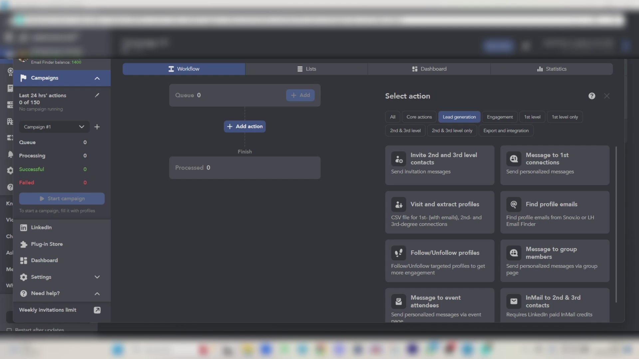Select the Lead generation filter chip
The height and width of the screenshot is (359, 639).
point(459,117)
